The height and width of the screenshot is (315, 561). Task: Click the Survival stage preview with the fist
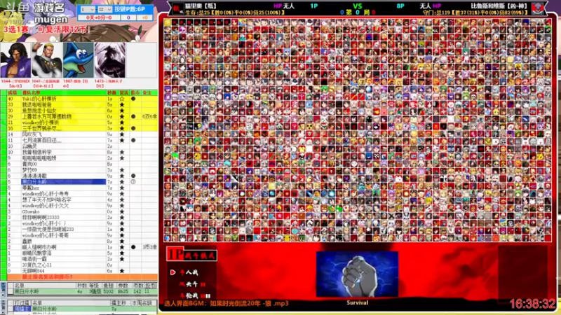pos(357,274)
